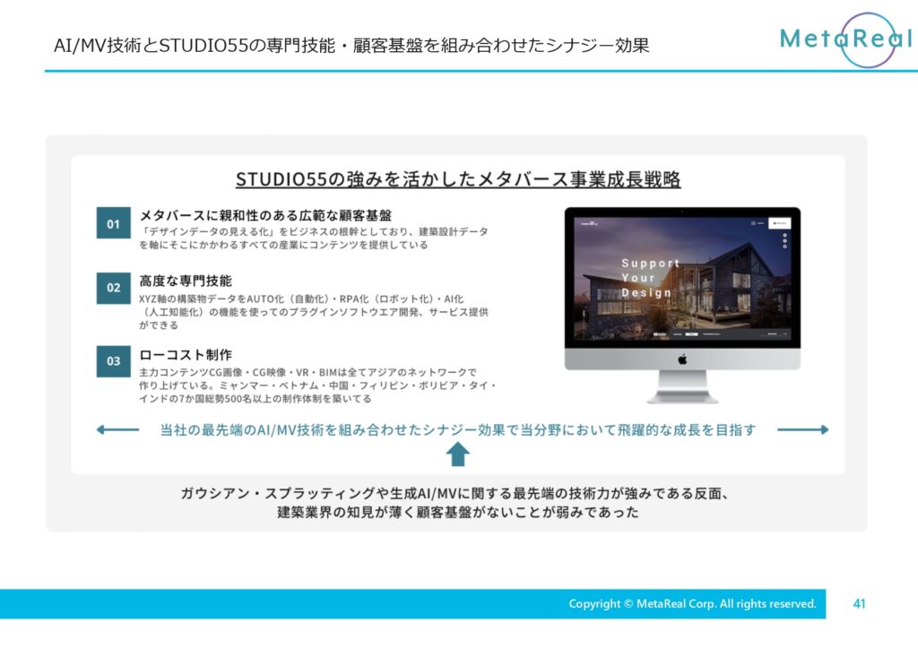Image resolution: width=918 pixels, height=649 pixels.
Task: Click the page number 41
Action: (859, 603)
